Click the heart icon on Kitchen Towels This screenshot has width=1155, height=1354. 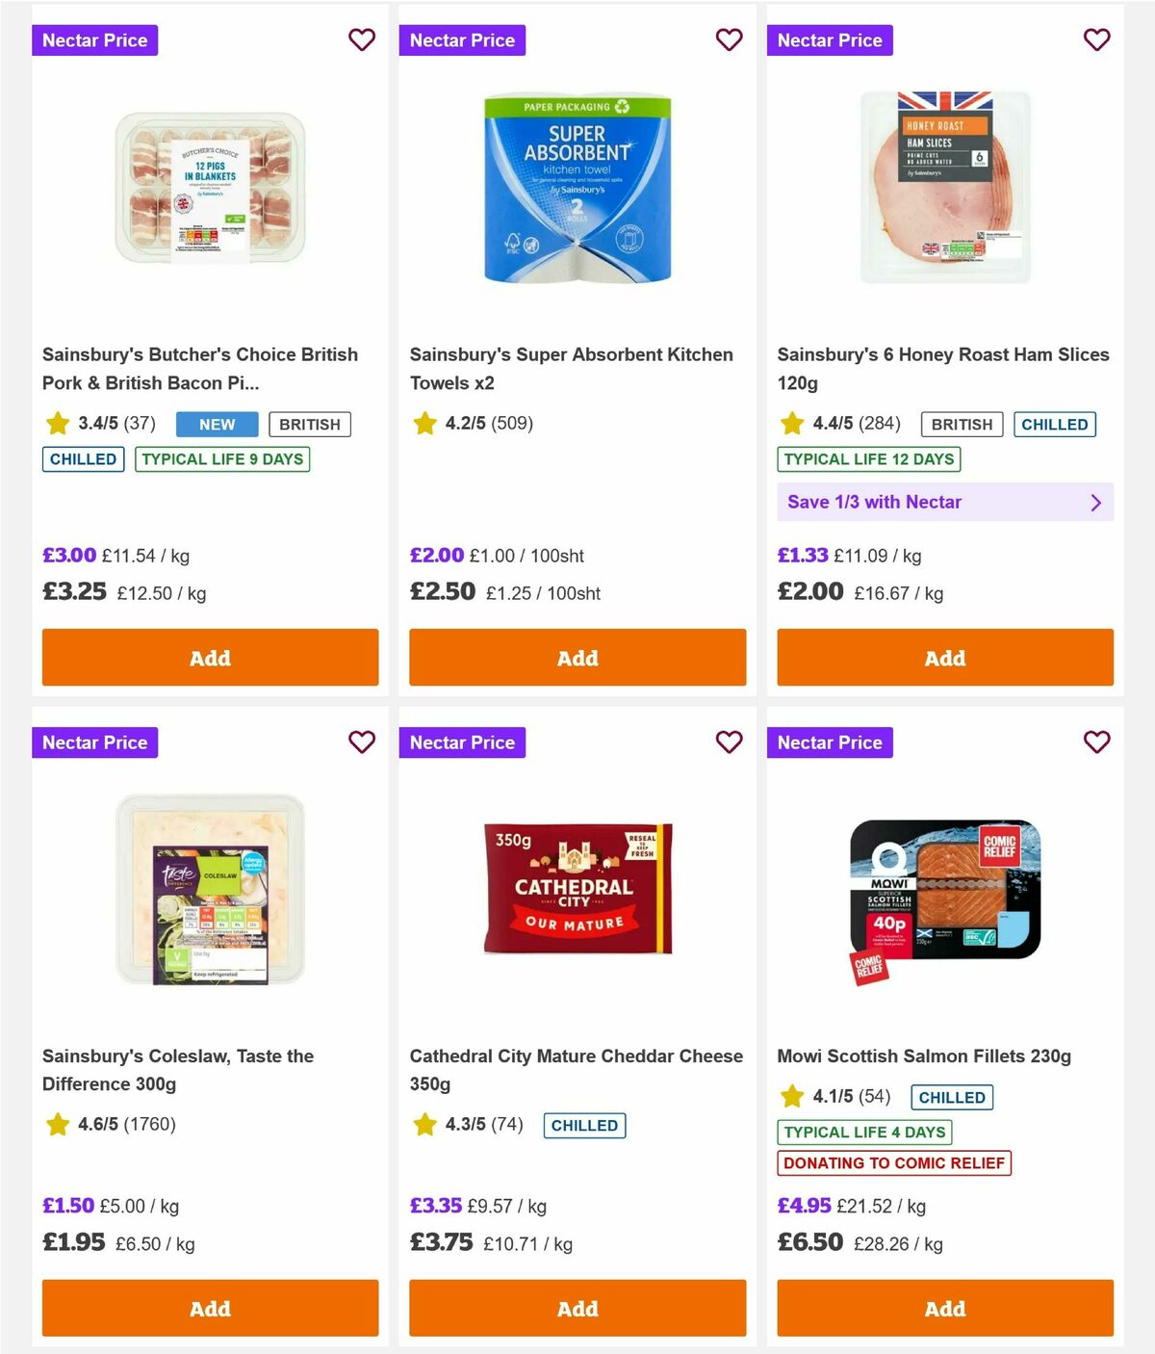(729, 40)
